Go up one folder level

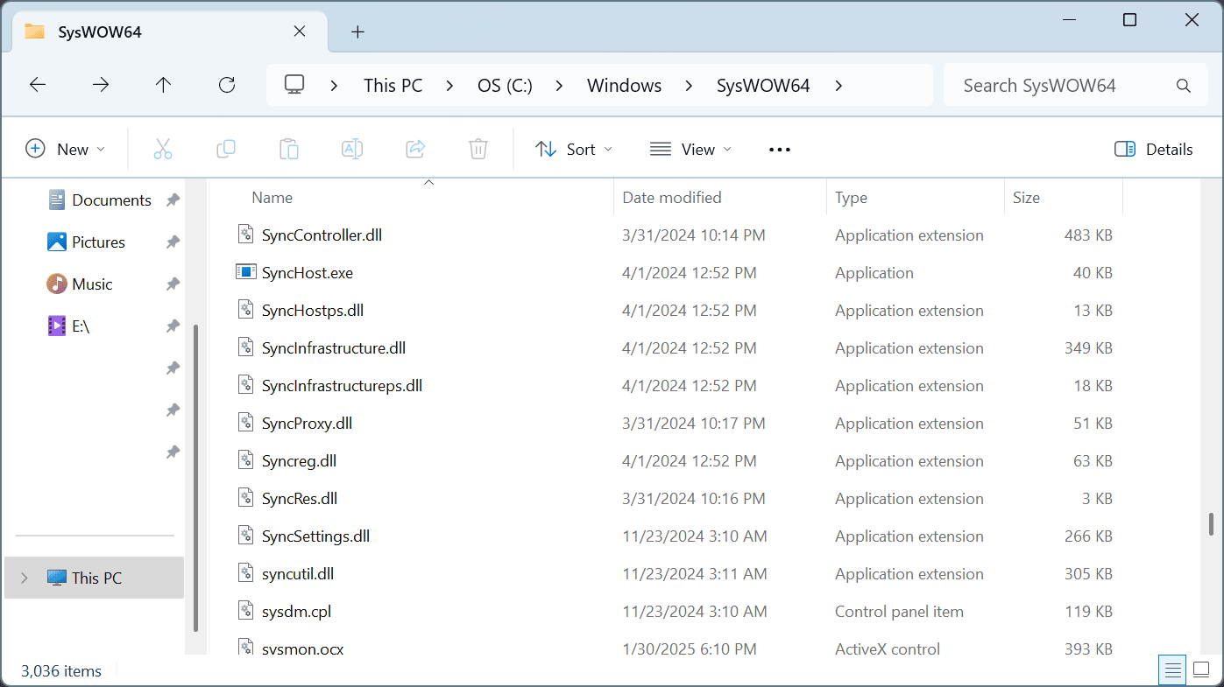pos(164,85)
